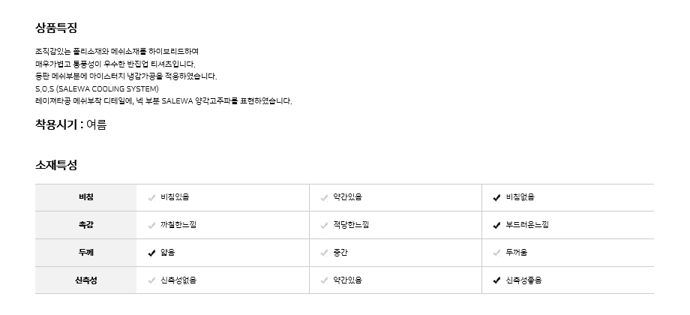Pick 약간있음 in the 신축성 row
This screenshot has width=690, height=315.
pyautogui.click(x=347, y=281)
